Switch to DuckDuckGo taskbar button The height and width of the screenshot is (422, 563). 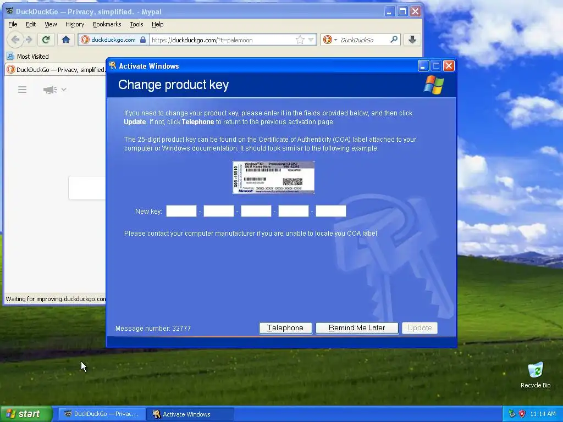click(x=102, y=414)
